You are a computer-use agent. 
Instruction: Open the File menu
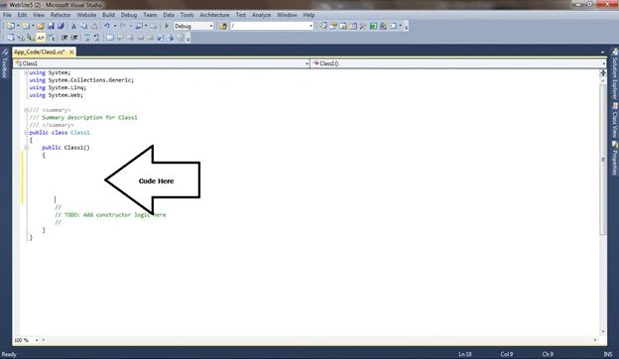tap(7, 15)
